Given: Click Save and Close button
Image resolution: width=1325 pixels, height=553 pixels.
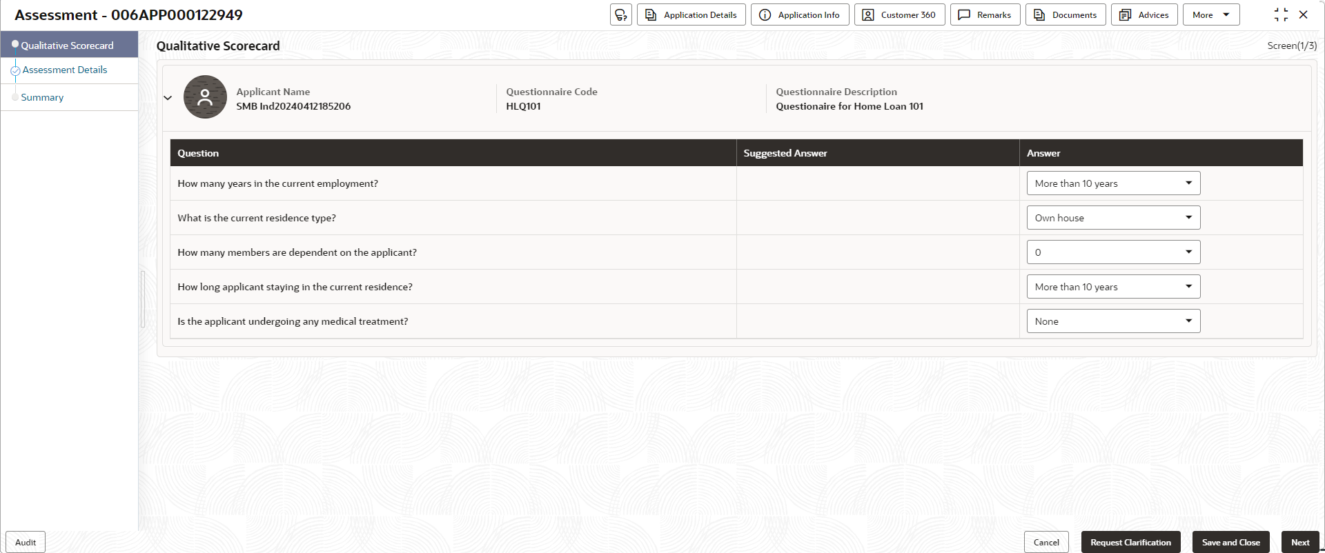Looking at the screenshot, I should click(x=1230, y=542).
